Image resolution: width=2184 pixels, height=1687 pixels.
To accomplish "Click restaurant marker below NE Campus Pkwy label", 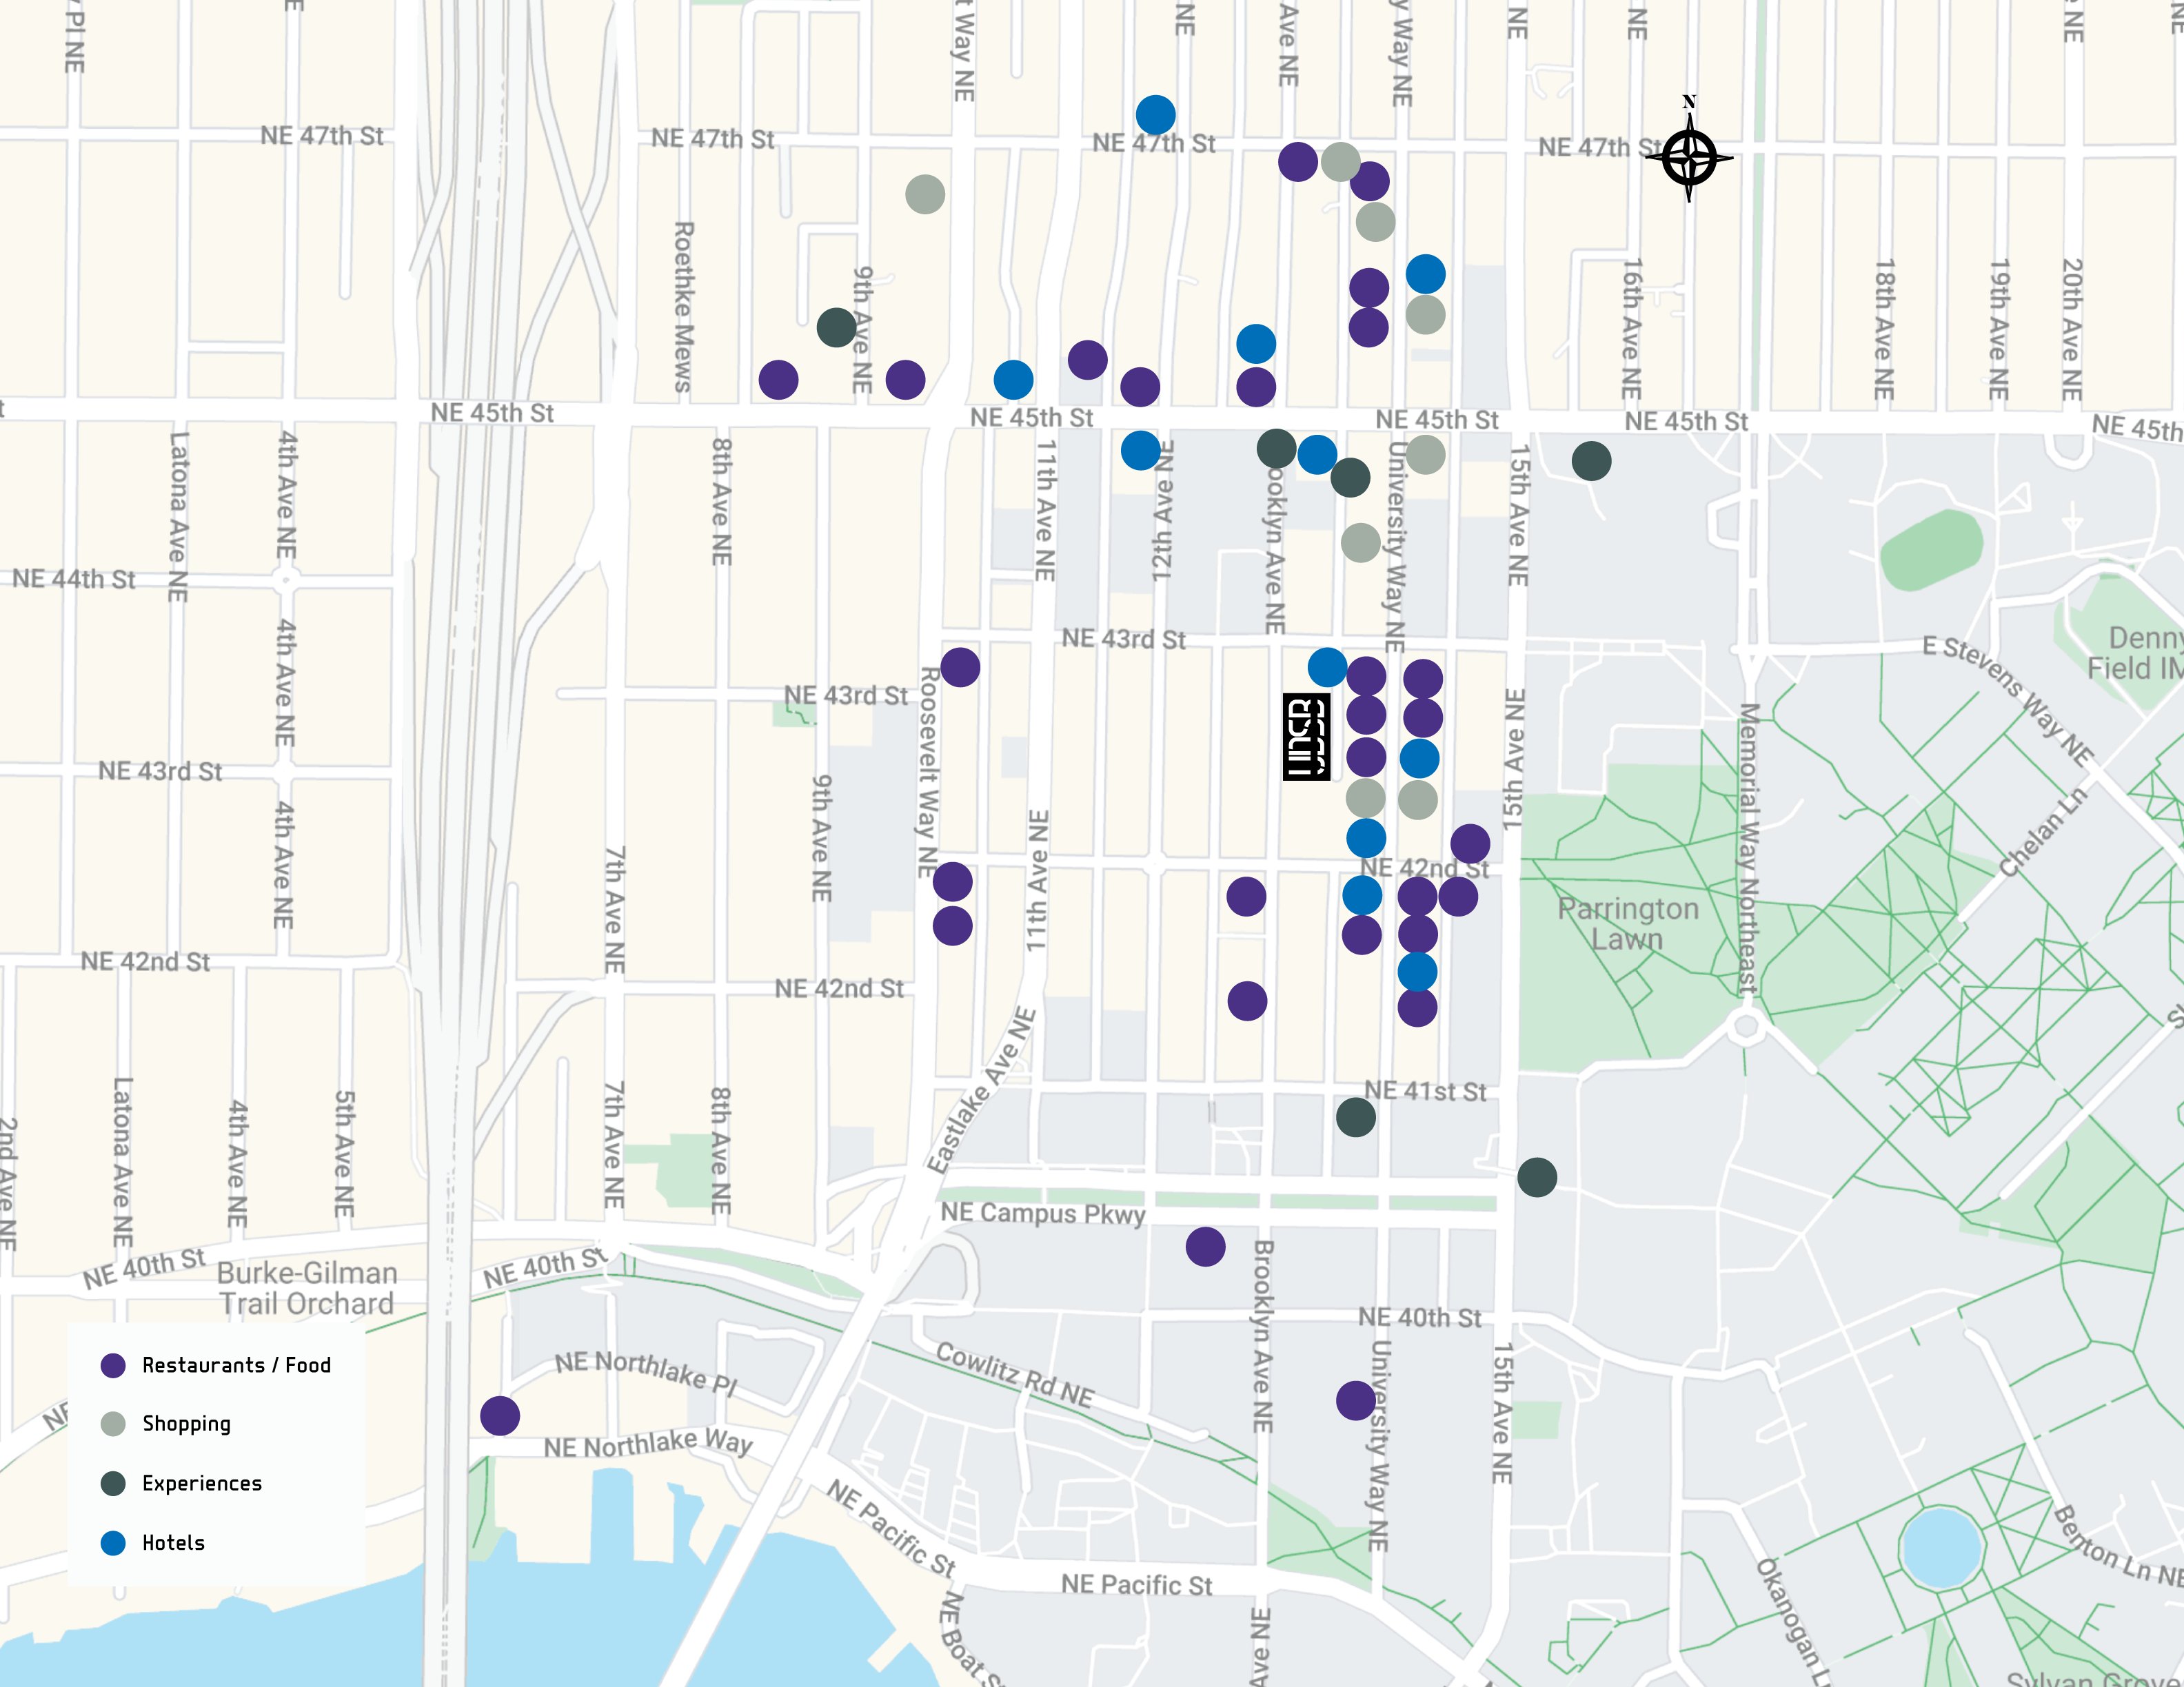I will point(1205,1246).
